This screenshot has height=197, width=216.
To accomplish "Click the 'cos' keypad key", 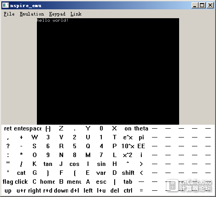I will (74, 164).
